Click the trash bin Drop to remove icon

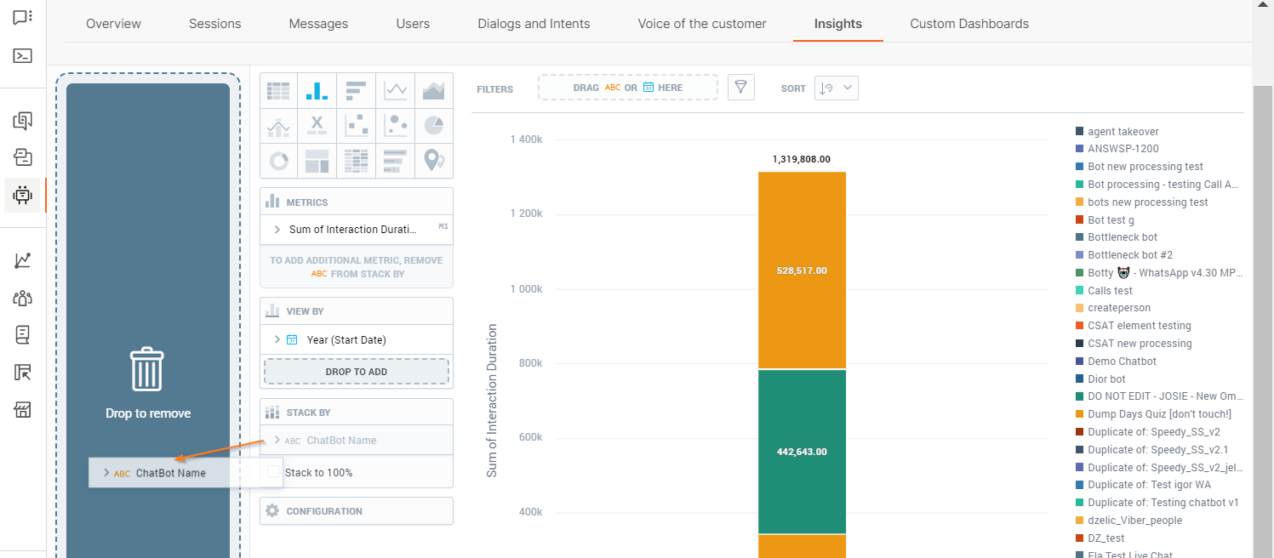(147, 368)
